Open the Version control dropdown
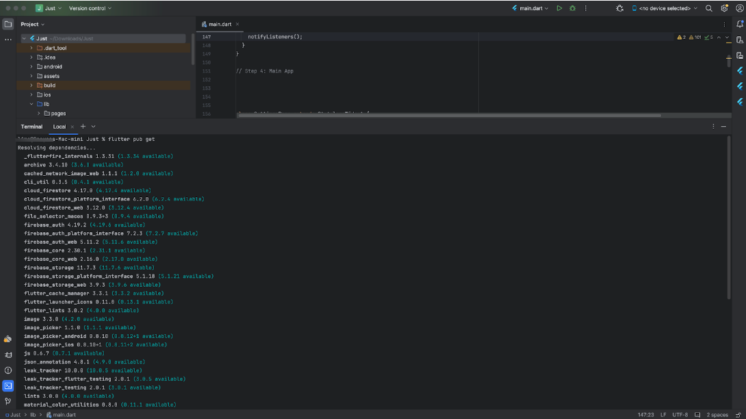 point(90,8)
